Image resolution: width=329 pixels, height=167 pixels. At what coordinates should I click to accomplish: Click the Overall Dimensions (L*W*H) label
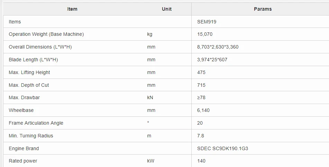click(x=40, y=47)
